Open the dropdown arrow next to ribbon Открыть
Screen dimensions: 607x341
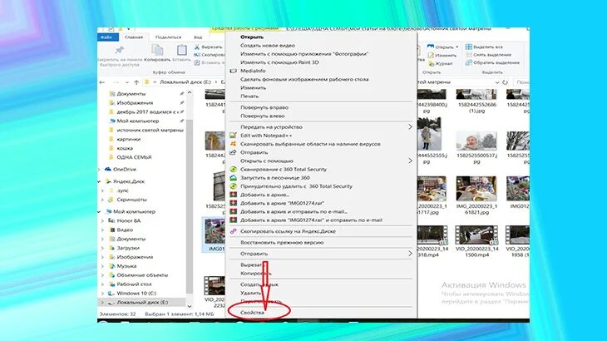(457, 47)
